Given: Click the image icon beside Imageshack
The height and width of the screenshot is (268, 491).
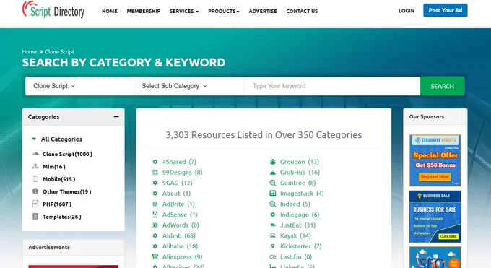Looking at the screenshot, I should [273, 194].
